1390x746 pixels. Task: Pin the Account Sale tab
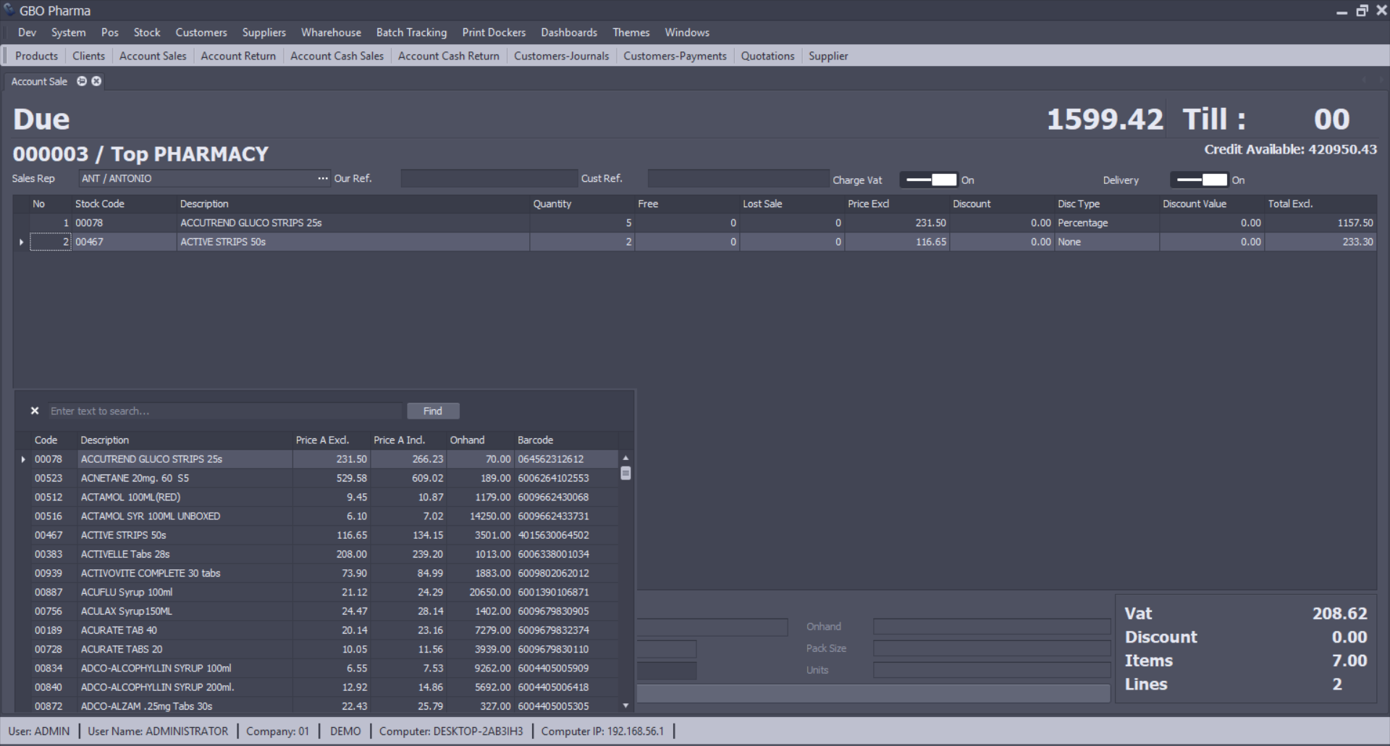(82, 81)
